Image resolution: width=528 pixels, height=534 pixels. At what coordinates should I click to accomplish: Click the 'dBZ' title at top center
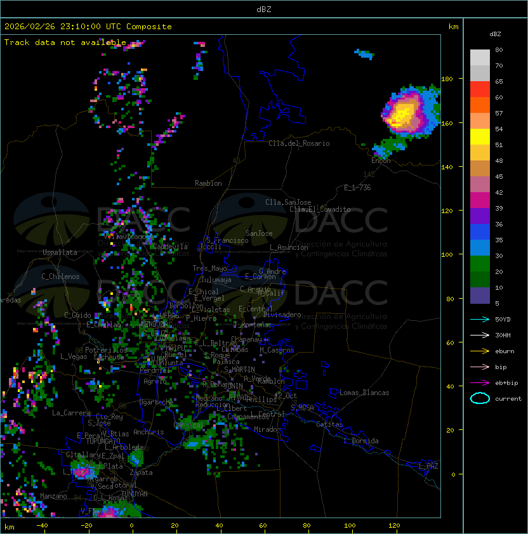pyautogui.click(x=264, y=10)
